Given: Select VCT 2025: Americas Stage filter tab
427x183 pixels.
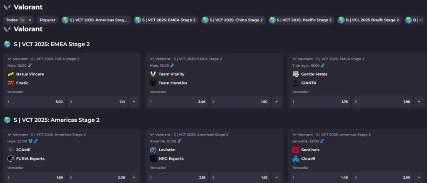Looking at the screenshot, I should point(95,20).
